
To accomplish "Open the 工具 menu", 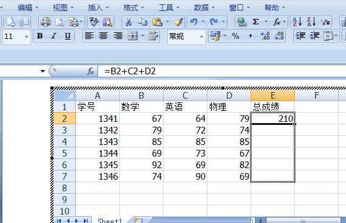I will coord(169,8).
